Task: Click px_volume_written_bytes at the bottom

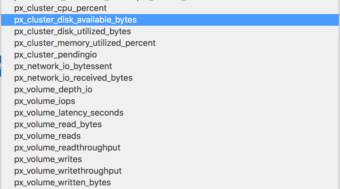Action: pyautogui.click(x=62, y=182)
